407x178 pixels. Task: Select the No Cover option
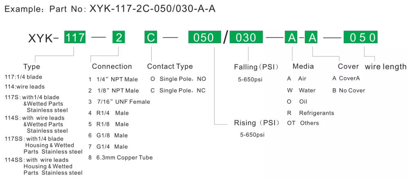point(349,91)
